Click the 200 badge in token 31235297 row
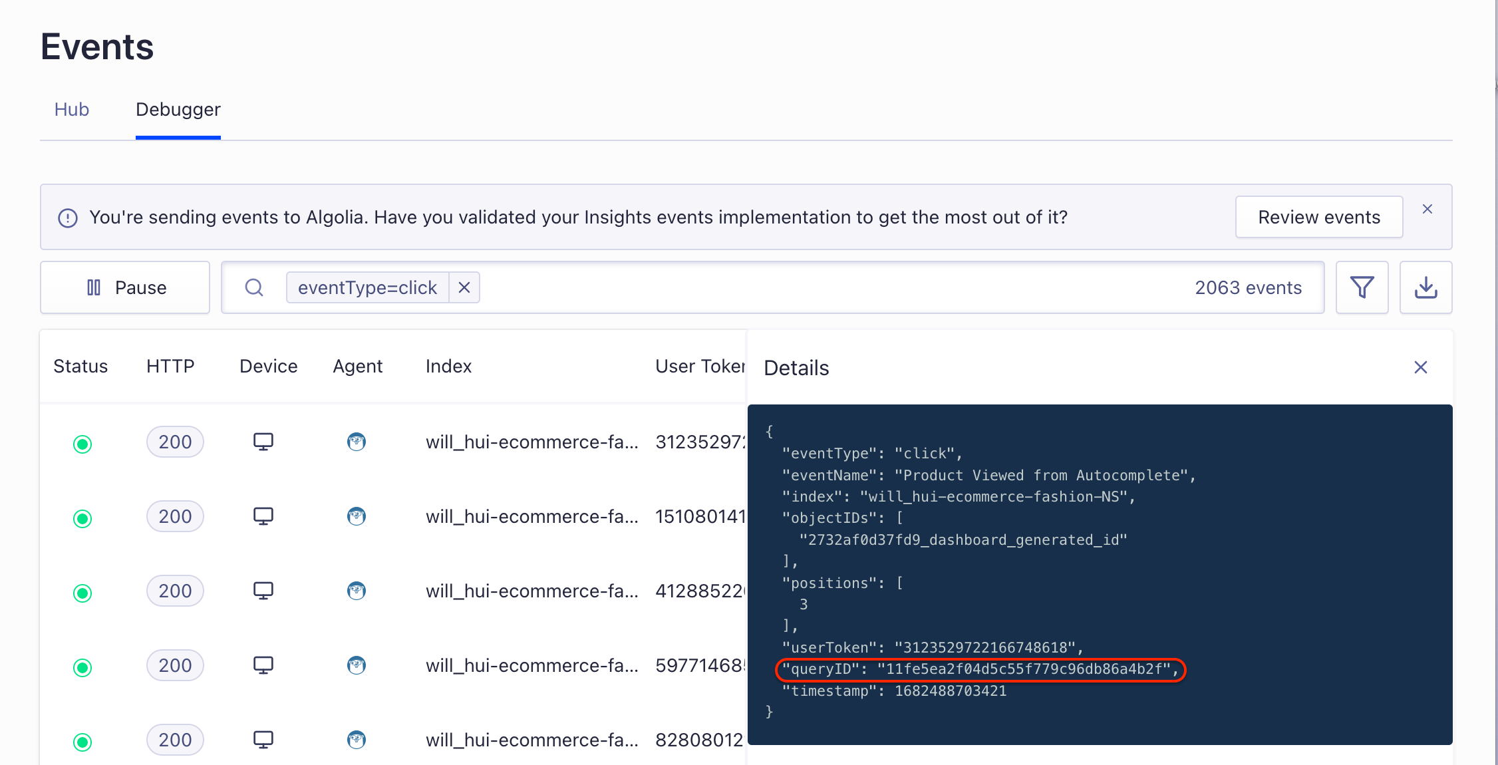This screenshot has width=1498, height=765. pos(175,442)
